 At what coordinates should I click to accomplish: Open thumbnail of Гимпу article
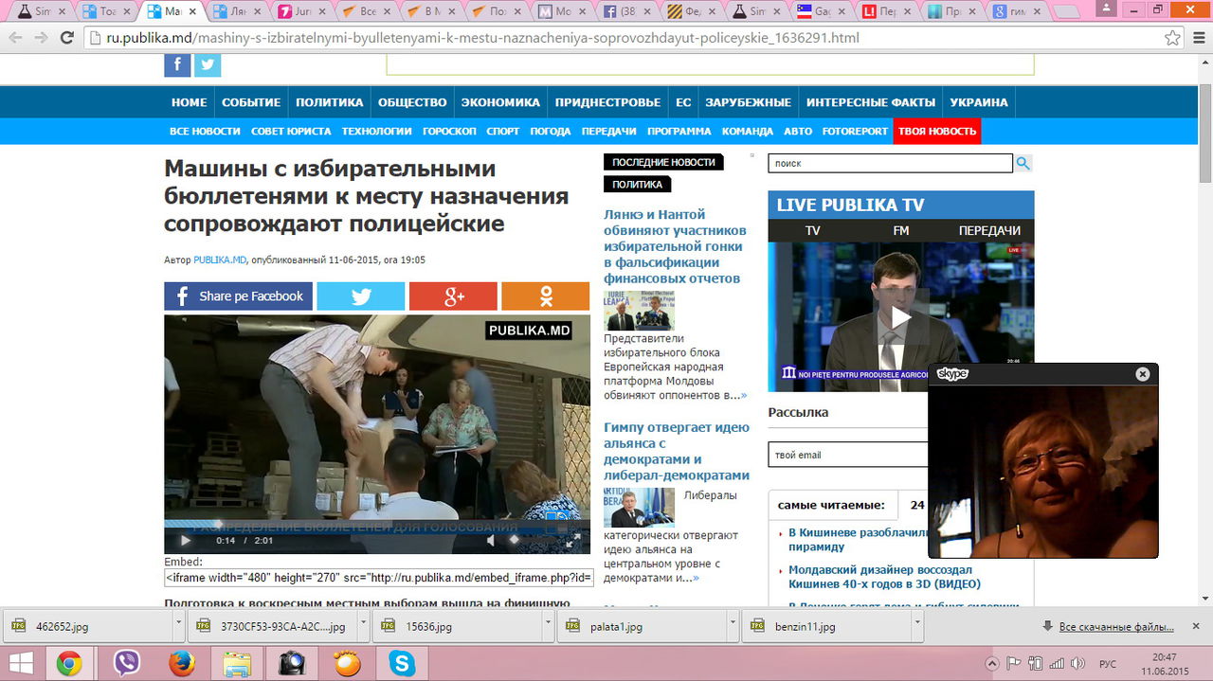pos(639,508)
